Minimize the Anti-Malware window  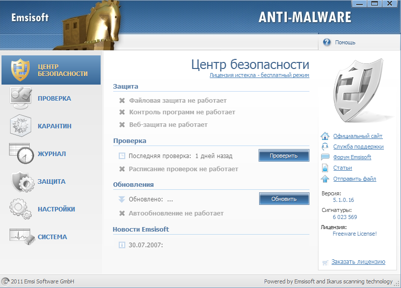click(360, 4)
